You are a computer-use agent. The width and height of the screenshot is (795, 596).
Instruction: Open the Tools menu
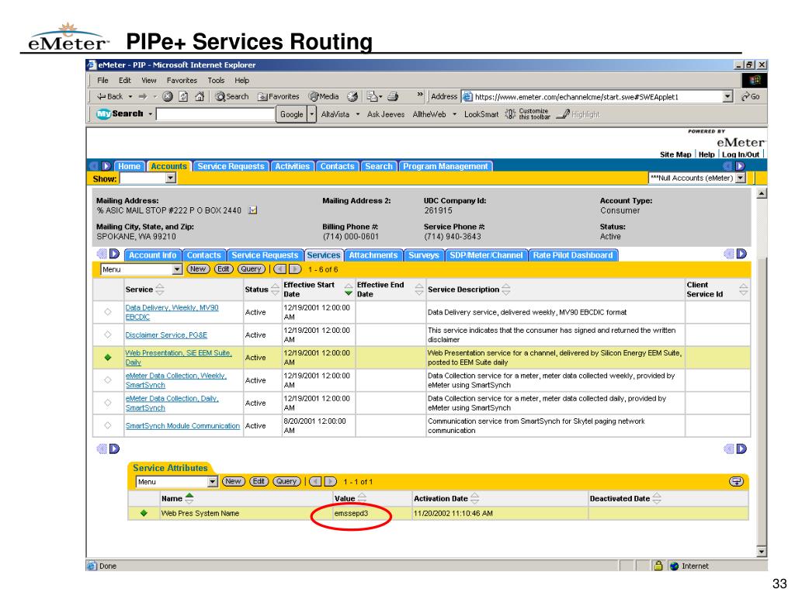click(216, 80)
